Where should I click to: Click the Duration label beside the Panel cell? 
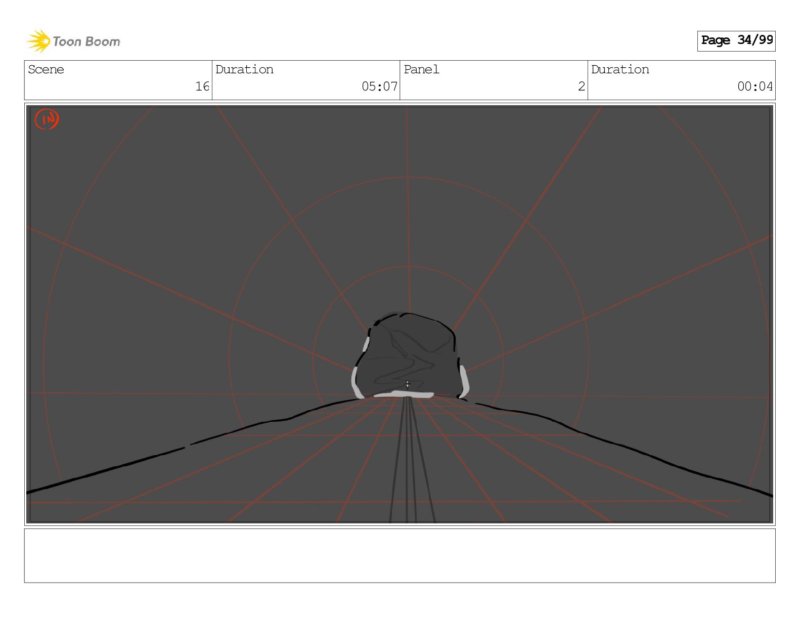click(x=620, y=69)
